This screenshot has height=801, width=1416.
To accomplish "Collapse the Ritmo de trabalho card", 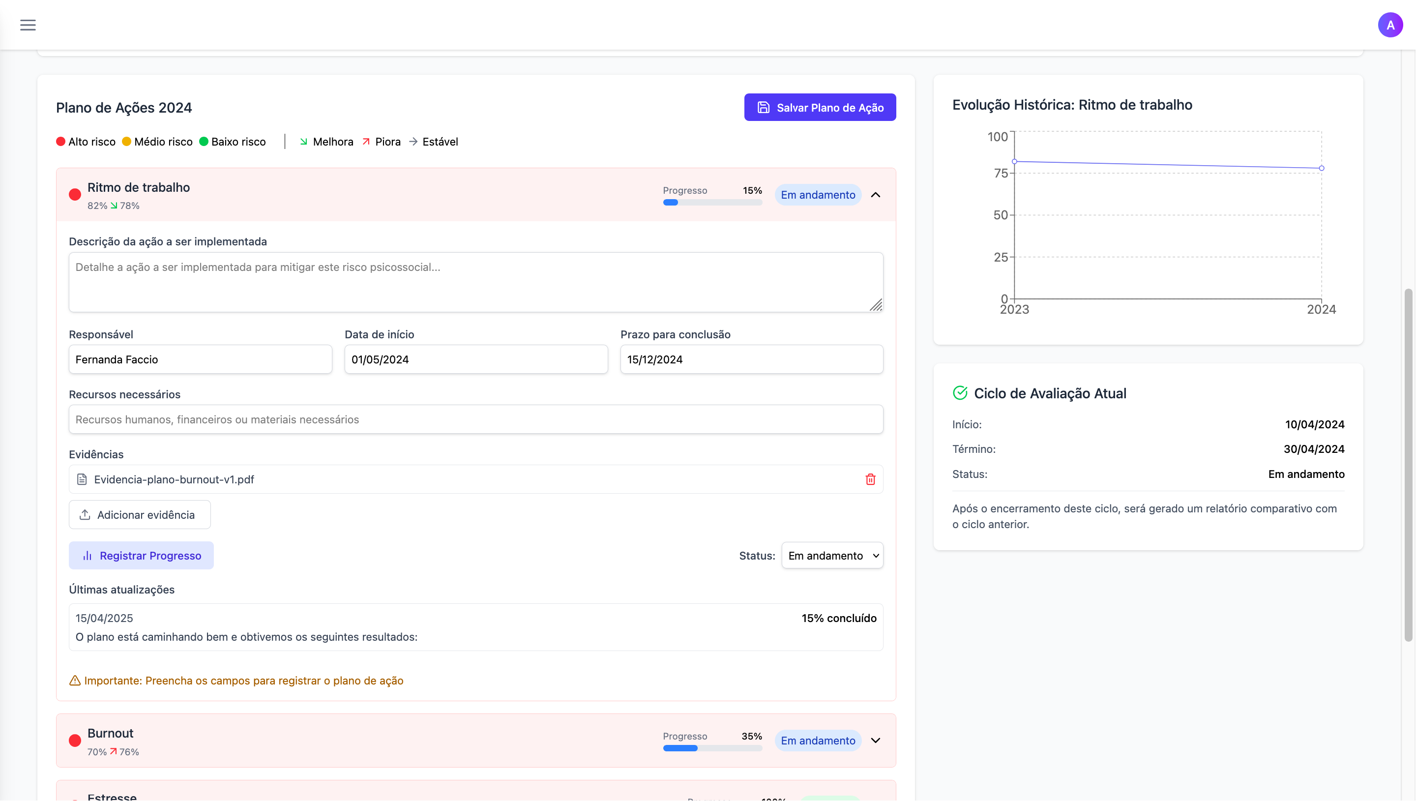I will (876, 195).
